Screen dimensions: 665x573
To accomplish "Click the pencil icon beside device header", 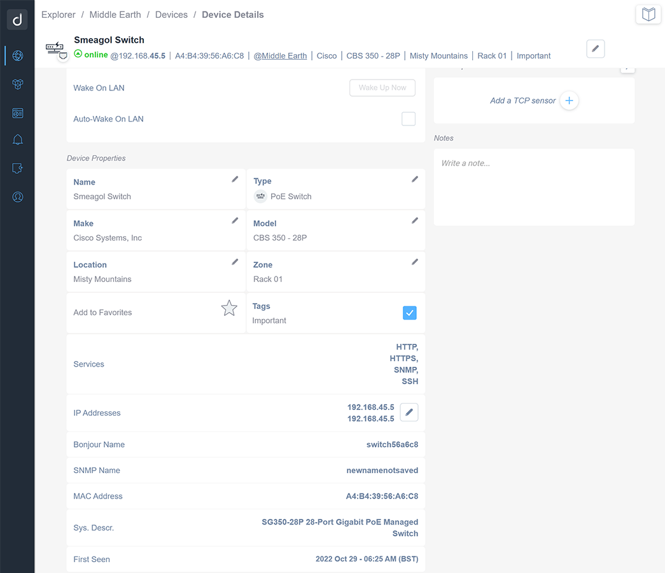I will (595, 49).
